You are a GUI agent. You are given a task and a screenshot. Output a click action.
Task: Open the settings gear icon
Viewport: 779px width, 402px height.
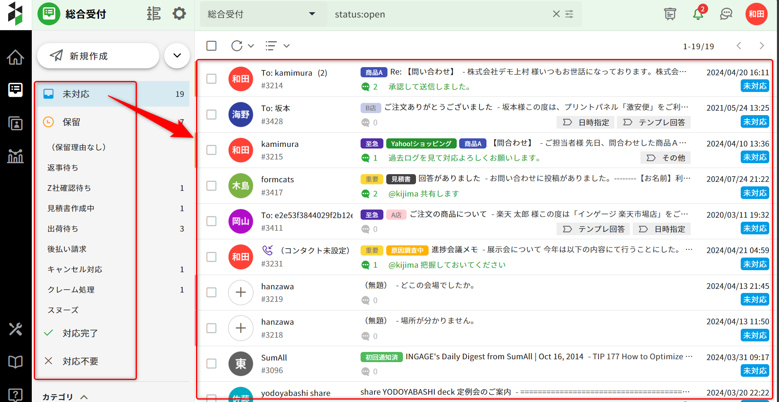click(179, 14)
